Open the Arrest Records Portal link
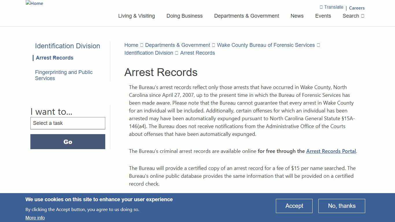 [x=331, y=151]
